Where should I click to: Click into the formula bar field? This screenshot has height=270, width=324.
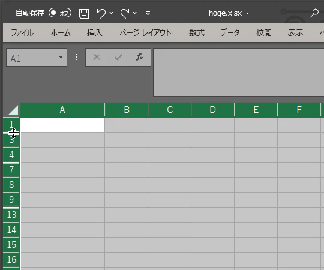pyautogui.click(x=238, y=73)
